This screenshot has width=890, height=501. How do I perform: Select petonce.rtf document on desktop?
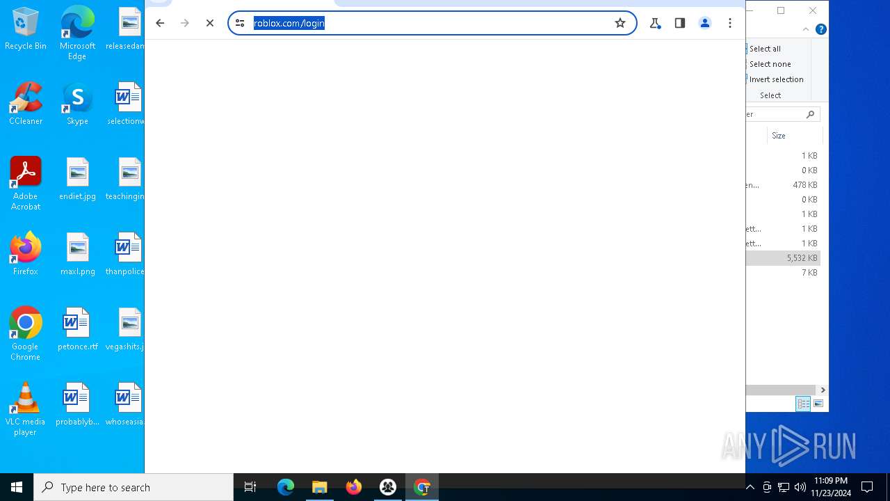77,330
